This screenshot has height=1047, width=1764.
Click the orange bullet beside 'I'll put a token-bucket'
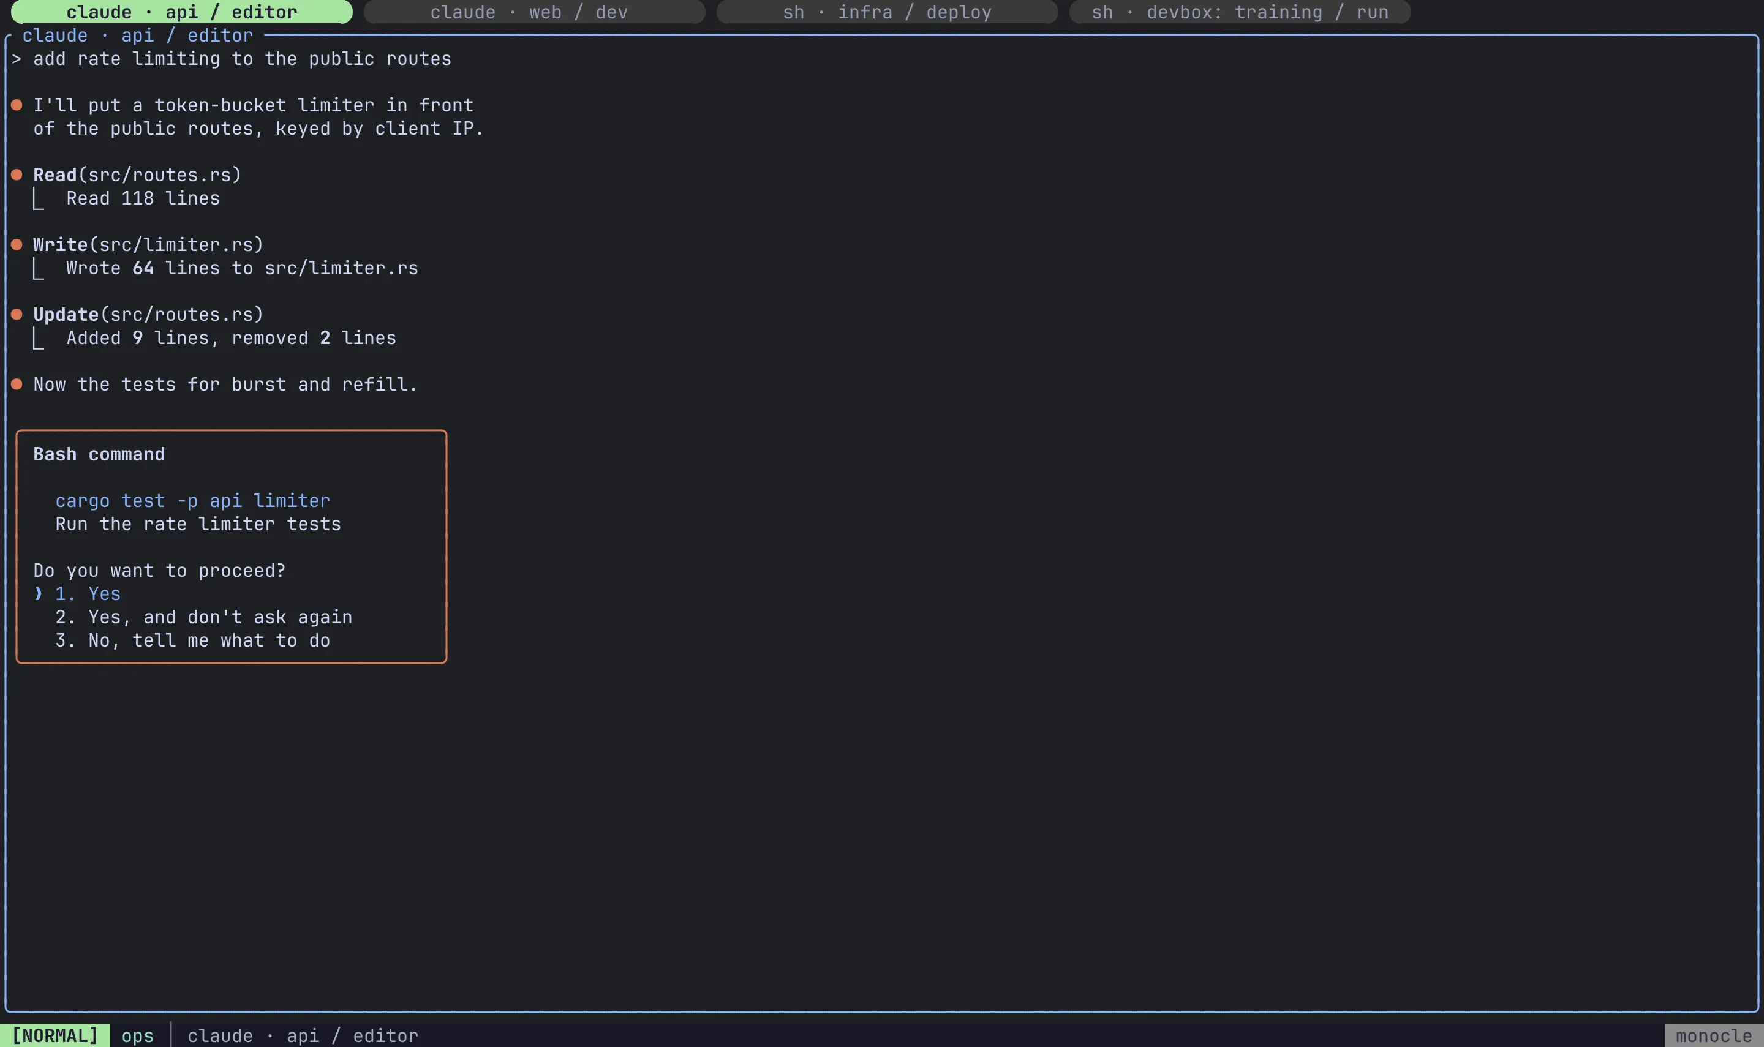coord(17,105)
